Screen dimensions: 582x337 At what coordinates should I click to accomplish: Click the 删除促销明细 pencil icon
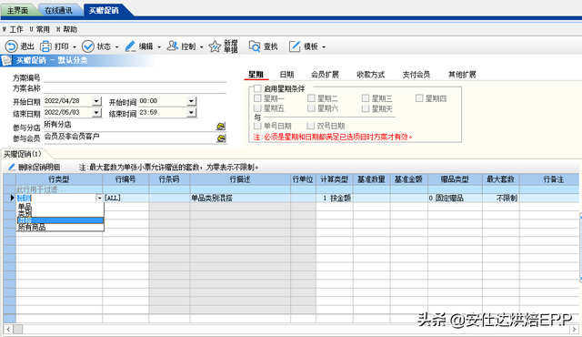click(x=12, y=168)
